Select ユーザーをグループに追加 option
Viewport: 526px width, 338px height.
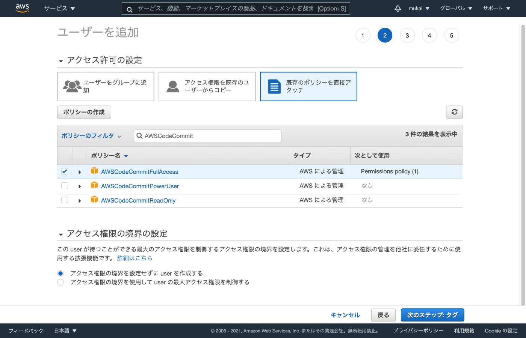click(x=106, y=86)
